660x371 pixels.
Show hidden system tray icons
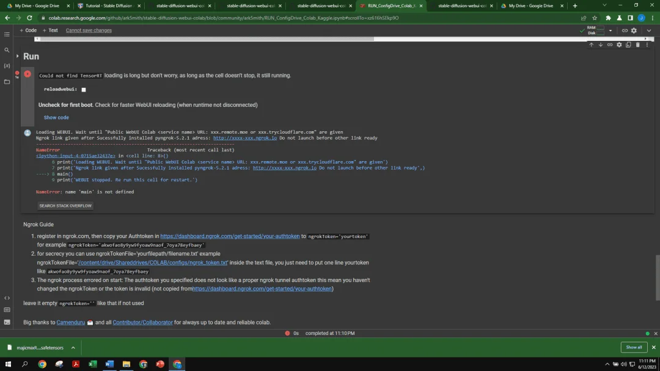(x=607, y=364)
